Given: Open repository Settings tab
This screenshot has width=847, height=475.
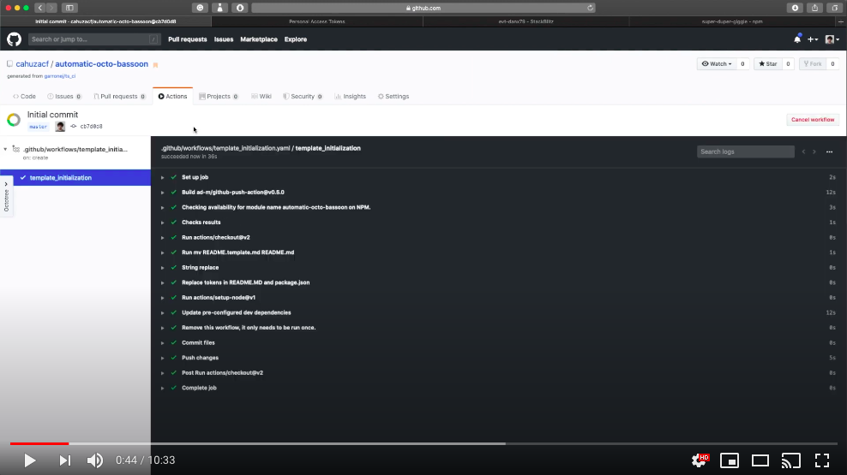Looking at the screenshot, I should 393,97.
